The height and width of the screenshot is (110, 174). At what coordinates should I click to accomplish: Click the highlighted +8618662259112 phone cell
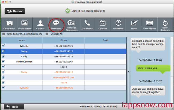click(64, 51)
